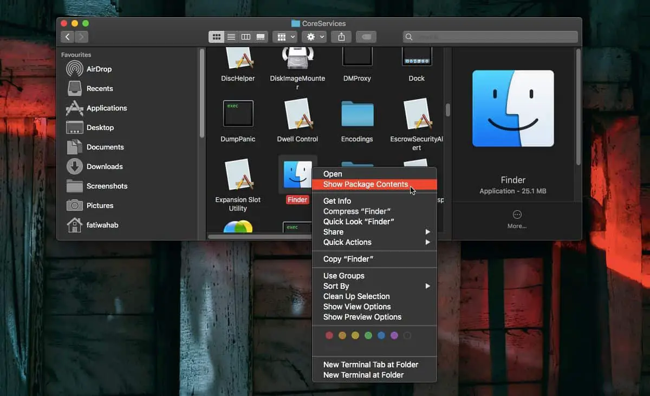Screen dimensions: 650x396
Task: Click the More button in preview pane
Action: coord(517,219)
